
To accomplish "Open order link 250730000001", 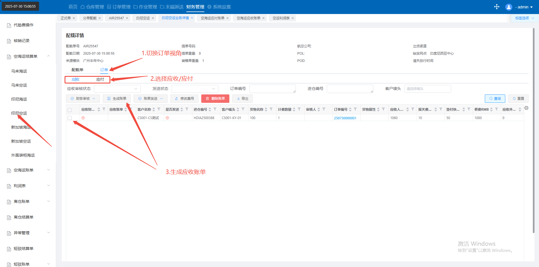I will (345, 118).
